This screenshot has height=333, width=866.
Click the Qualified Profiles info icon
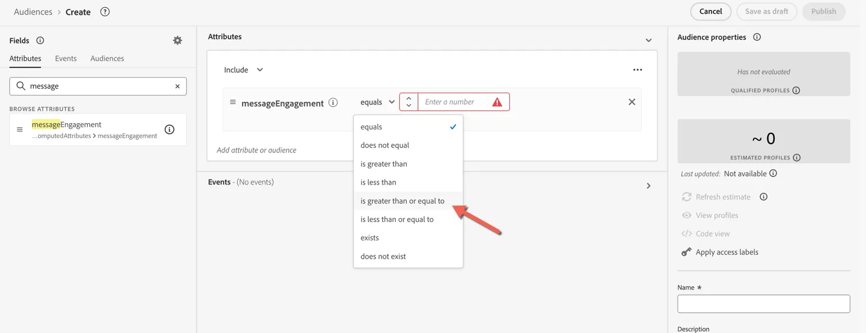click(x=796, y=90)
